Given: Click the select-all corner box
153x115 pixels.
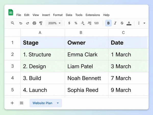Looking at the screenshot, I should tap(12, 33).
